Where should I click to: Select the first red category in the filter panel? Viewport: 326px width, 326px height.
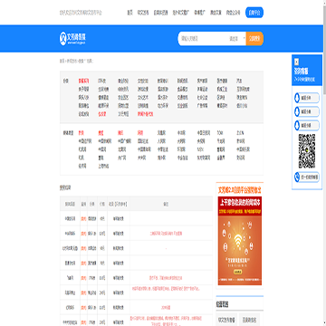tap(83, 81)
